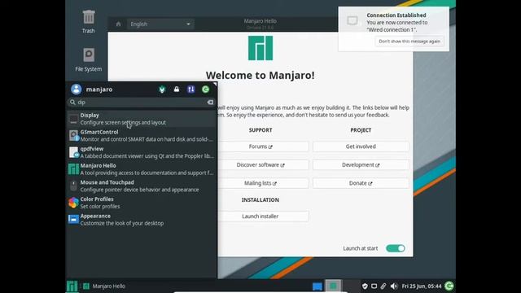Viewport: 521px width, 293px height.
Task: Open Manjaro Hello from search results
Action: pos(142,169)
